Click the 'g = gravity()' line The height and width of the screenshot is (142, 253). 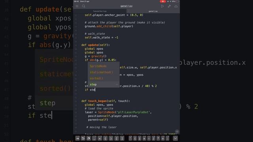click(x=96, y=56)
